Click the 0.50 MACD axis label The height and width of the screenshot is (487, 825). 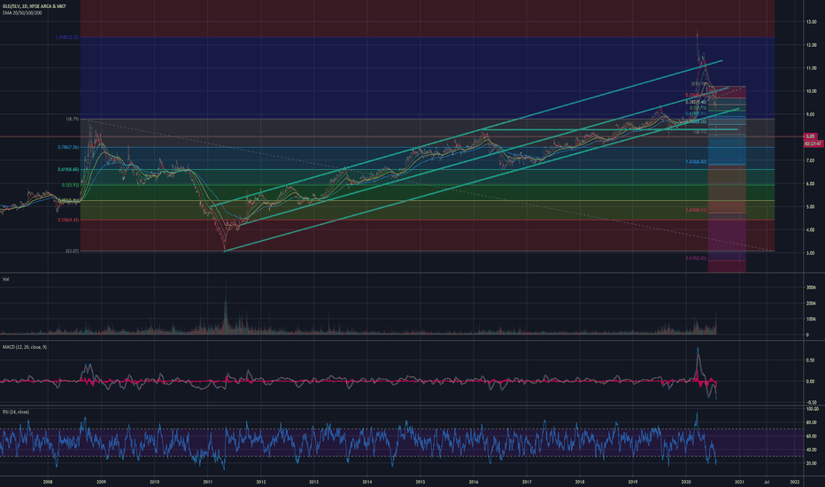[x=811, y=360]
